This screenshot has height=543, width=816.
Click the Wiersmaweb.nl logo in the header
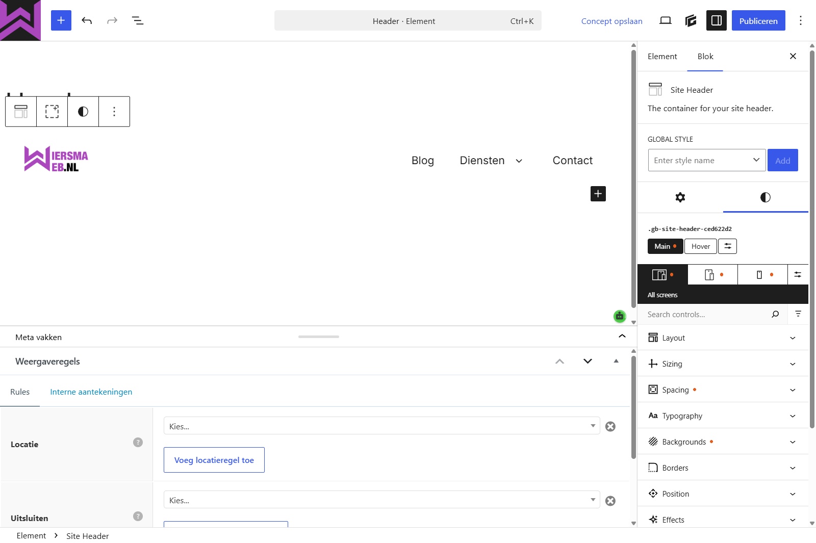pos(56,159)
